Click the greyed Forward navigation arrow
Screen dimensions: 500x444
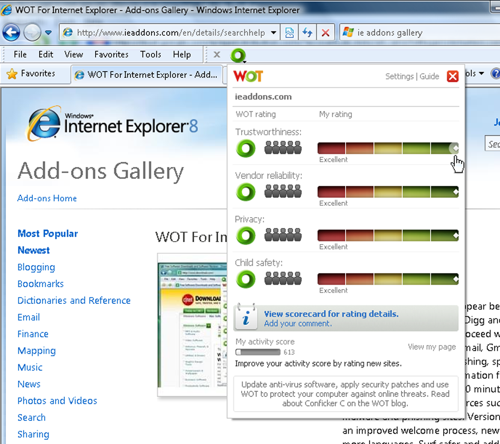(x=32, y=32)
